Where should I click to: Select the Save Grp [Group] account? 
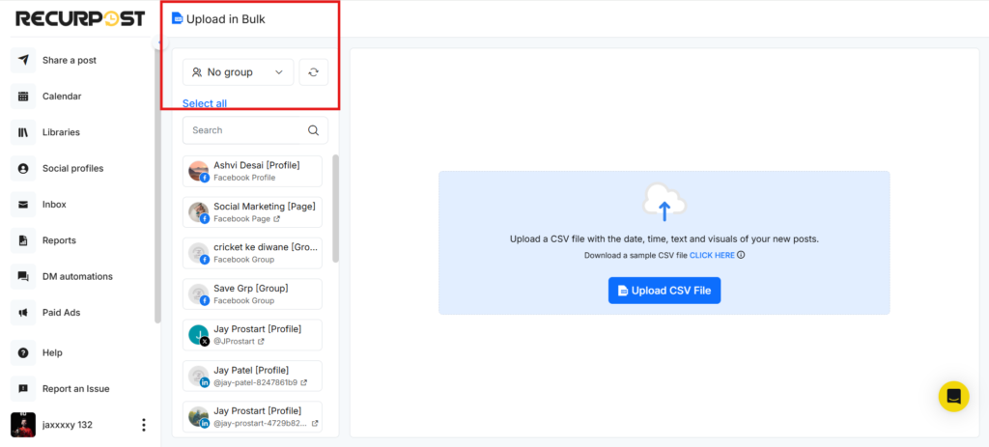(252, 294)
